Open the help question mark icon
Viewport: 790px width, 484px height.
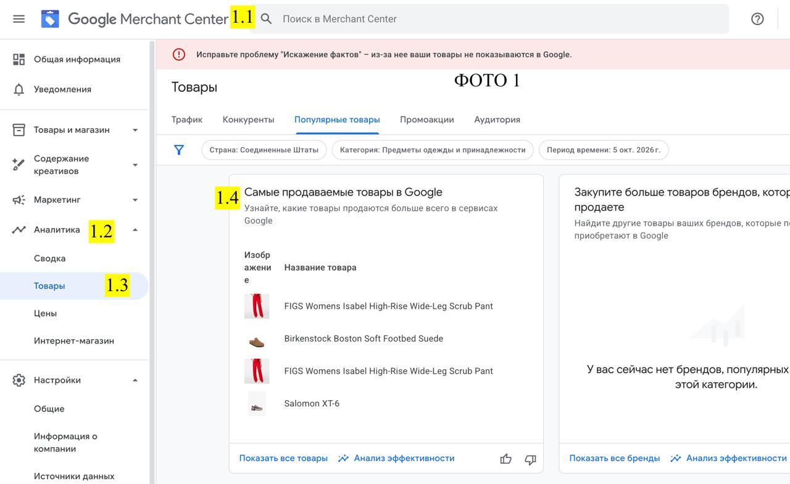point(757,19)
